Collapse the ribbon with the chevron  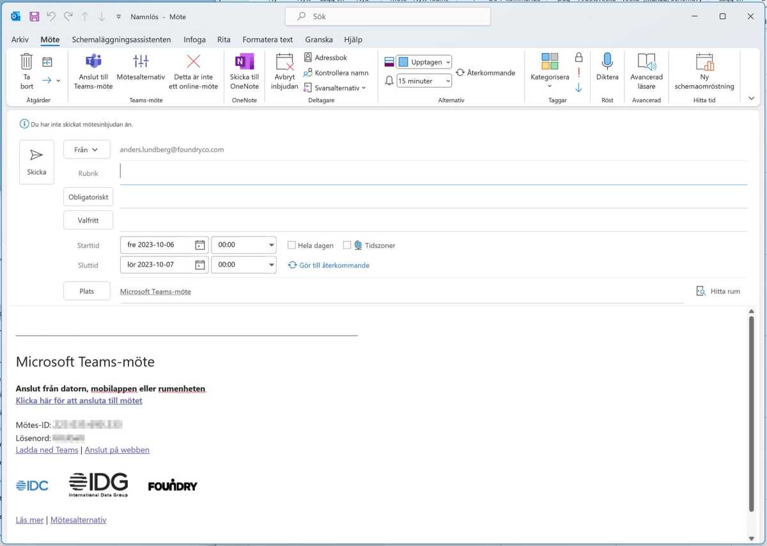[x=751, y=98]
